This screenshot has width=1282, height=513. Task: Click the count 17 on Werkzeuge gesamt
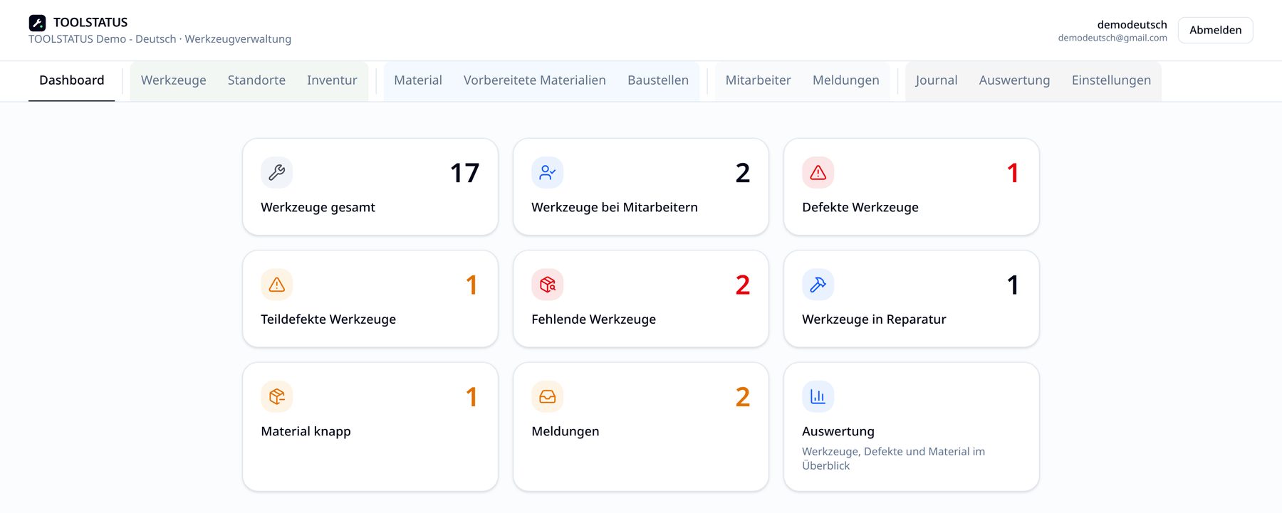[x=464, y=173]
